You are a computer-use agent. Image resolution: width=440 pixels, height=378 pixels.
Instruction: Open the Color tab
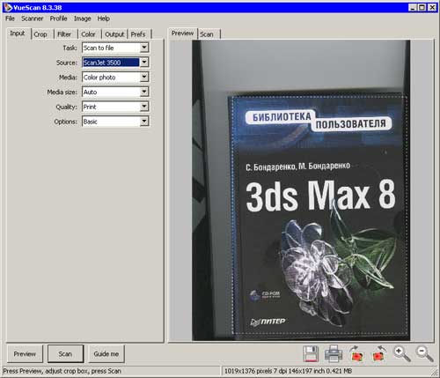pyautogui.click(x=88, y=34)
